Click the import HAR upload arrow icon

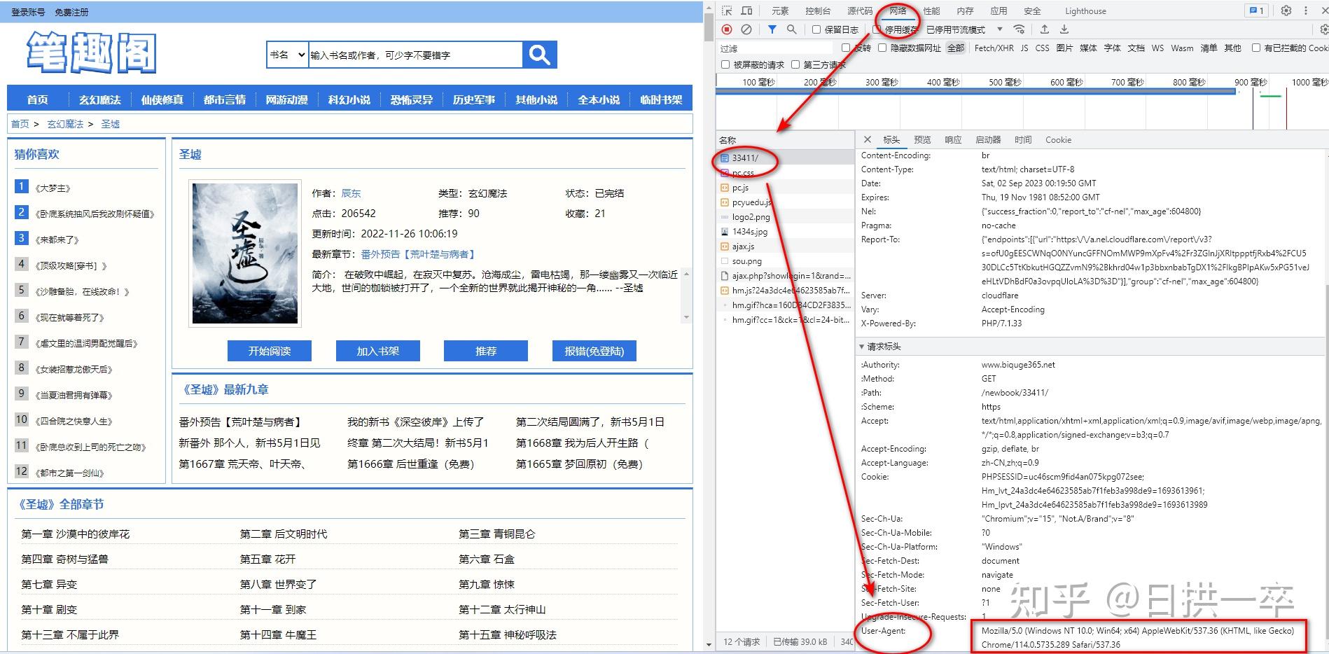1044,29
